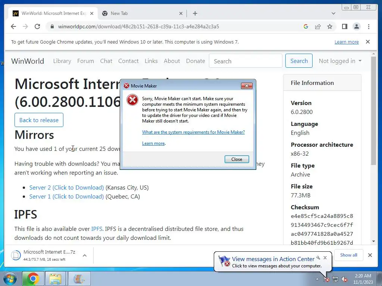Image resolution: width=382 pixels, height=286 pixels.
Task: Open the Library menu item
Action: point(62,61)
